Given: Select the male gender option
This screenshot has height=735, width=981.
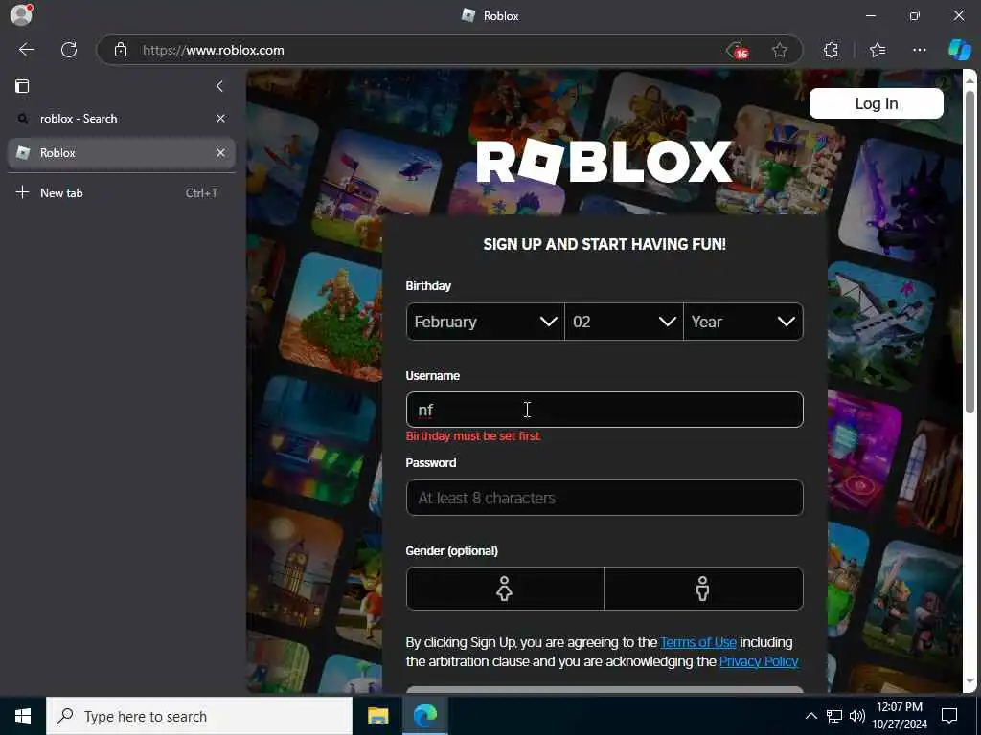Looking at the screenshot, I should click(x=703, y=589).
